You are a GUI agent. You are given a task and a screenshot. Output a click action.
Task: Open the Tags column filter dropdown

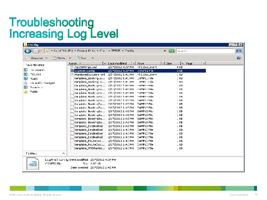tap(204, 63)
